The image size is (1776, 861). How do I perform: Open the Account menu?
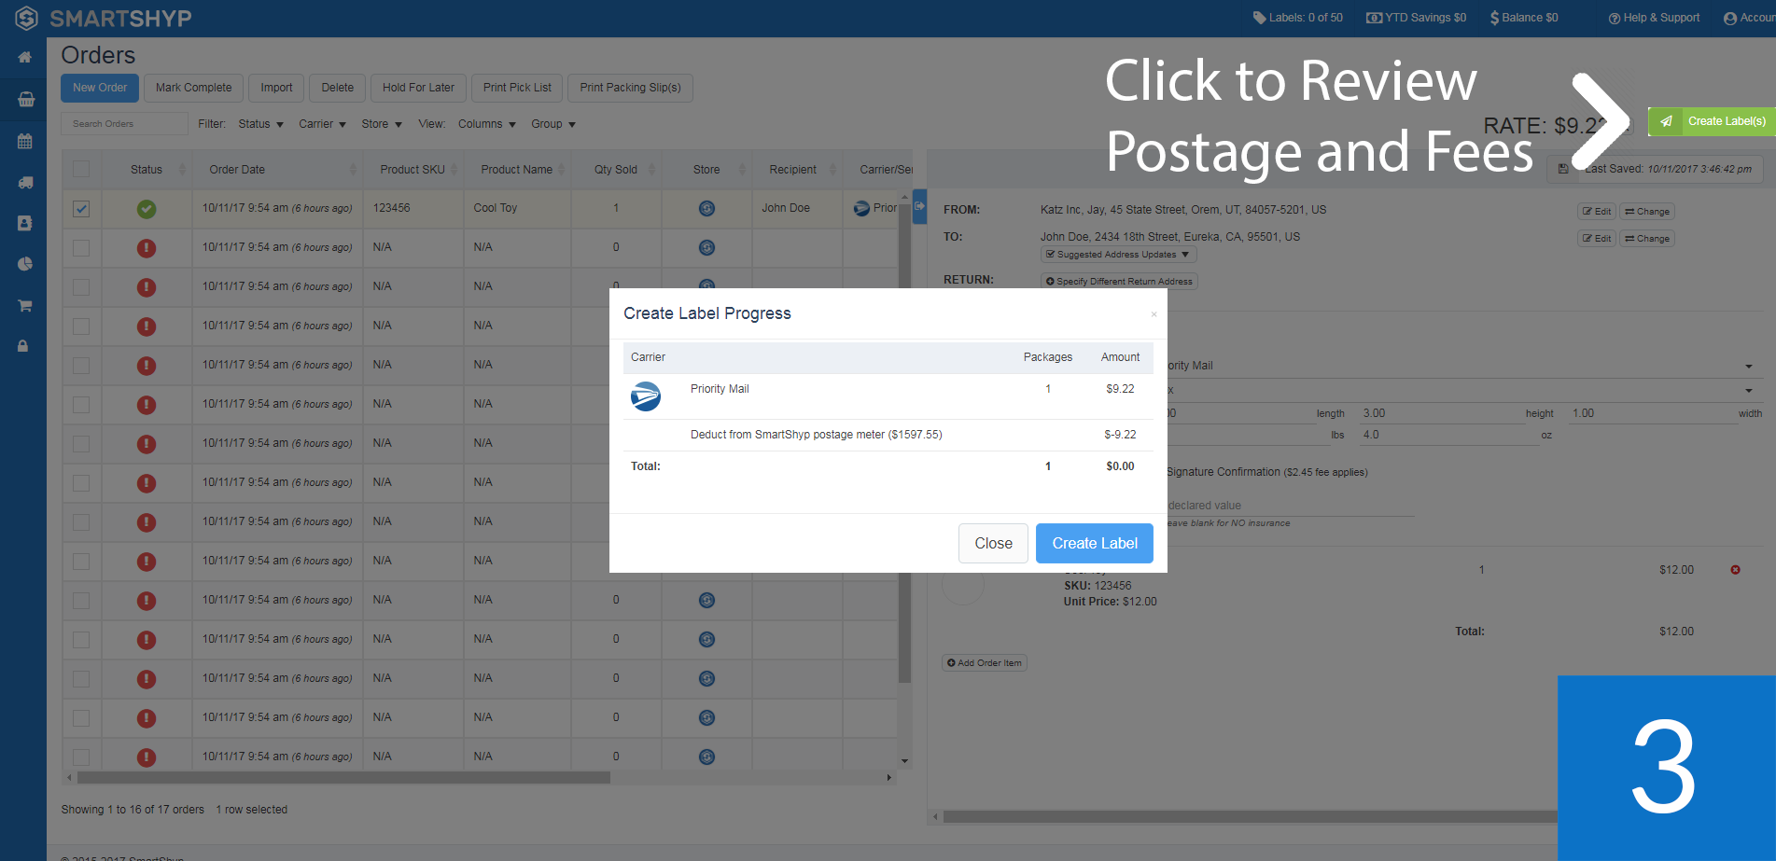coord(1749,18)
